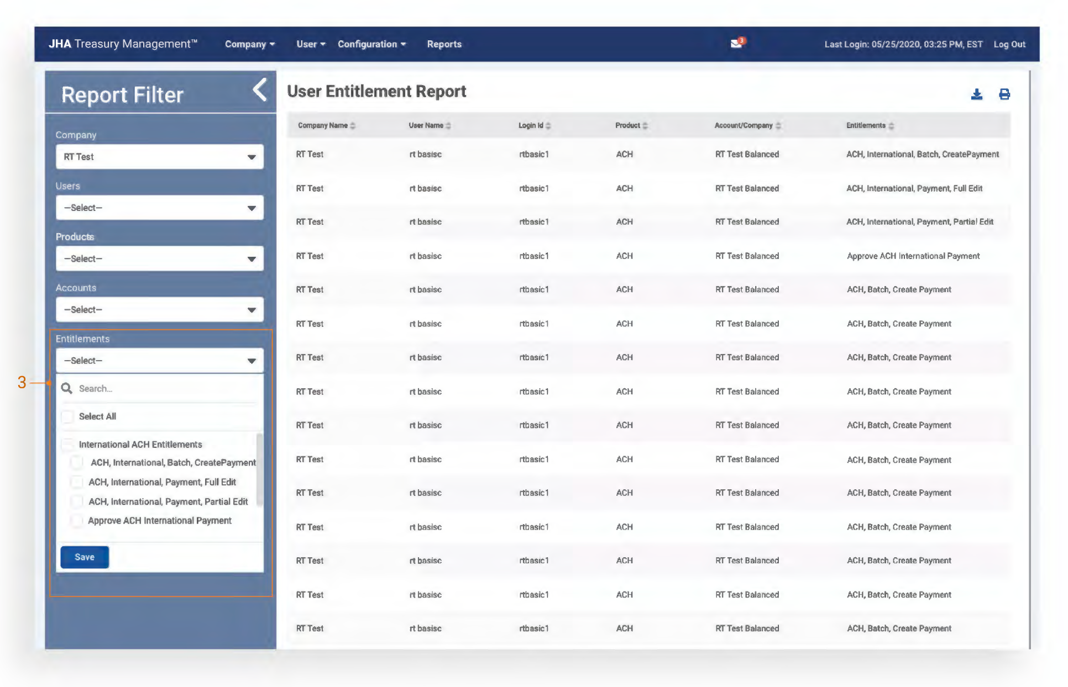The width and height of the screenshot is (1068, 687).
Task: Open the Reports menu item
Action: [444, 44]
